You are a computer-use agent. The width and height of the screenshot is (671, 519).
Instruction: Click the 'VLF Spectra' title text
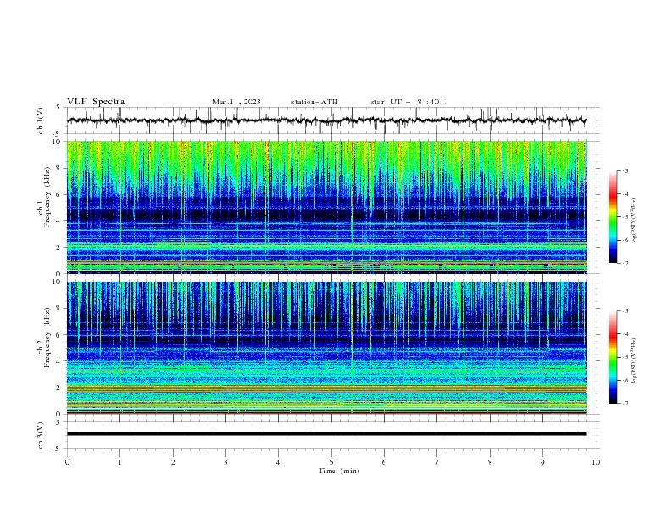[x=96, y=102]
